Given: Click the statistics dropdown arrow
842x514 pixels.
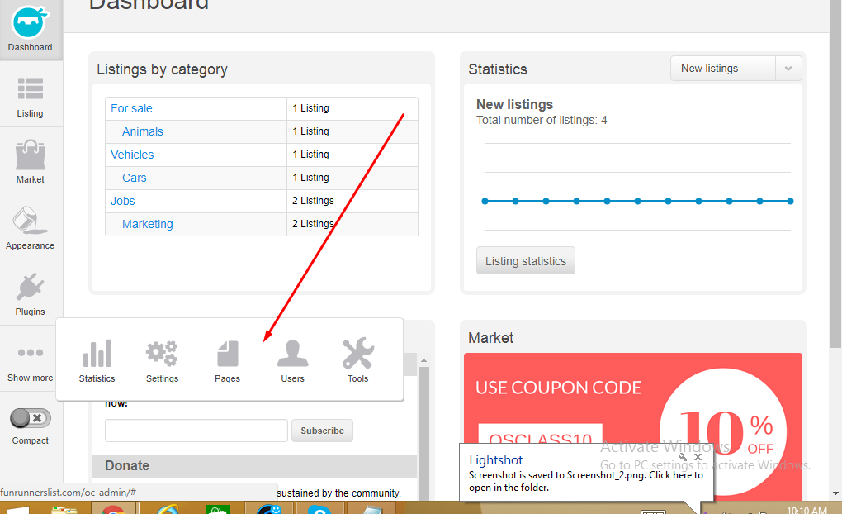Looking at the screenshot, I should click(788, 69).
